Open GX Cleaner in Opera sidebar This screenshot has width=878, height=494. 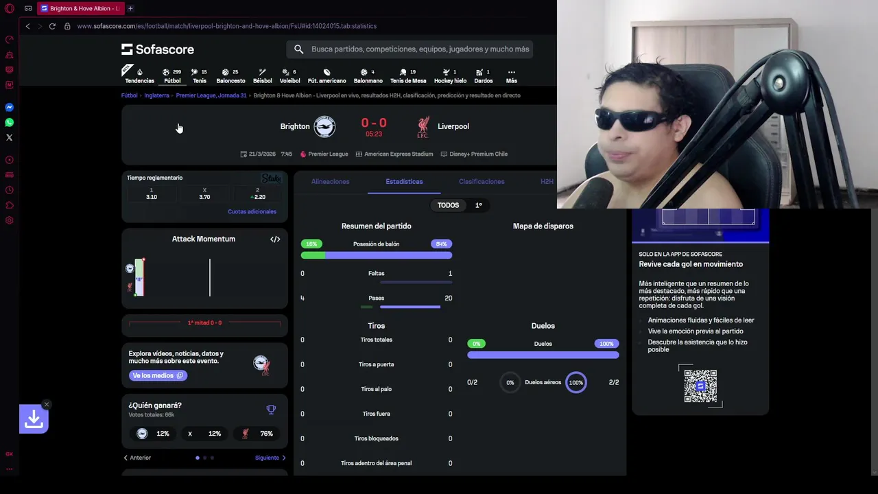click(10, 54)
